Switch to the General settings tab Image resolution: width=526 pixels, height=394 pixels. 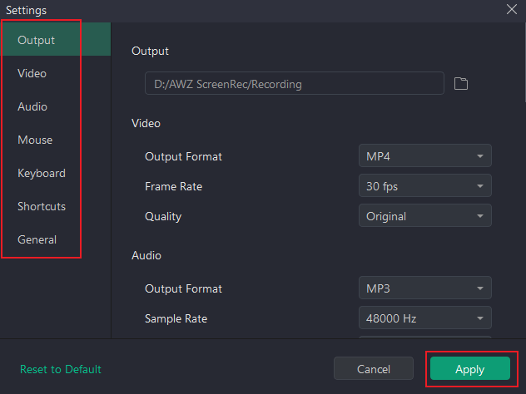37,239
